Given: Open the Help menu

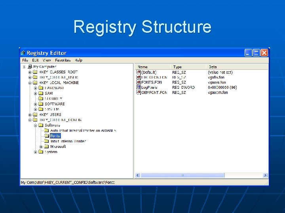Looking at the screenshot, I should 78,60.
